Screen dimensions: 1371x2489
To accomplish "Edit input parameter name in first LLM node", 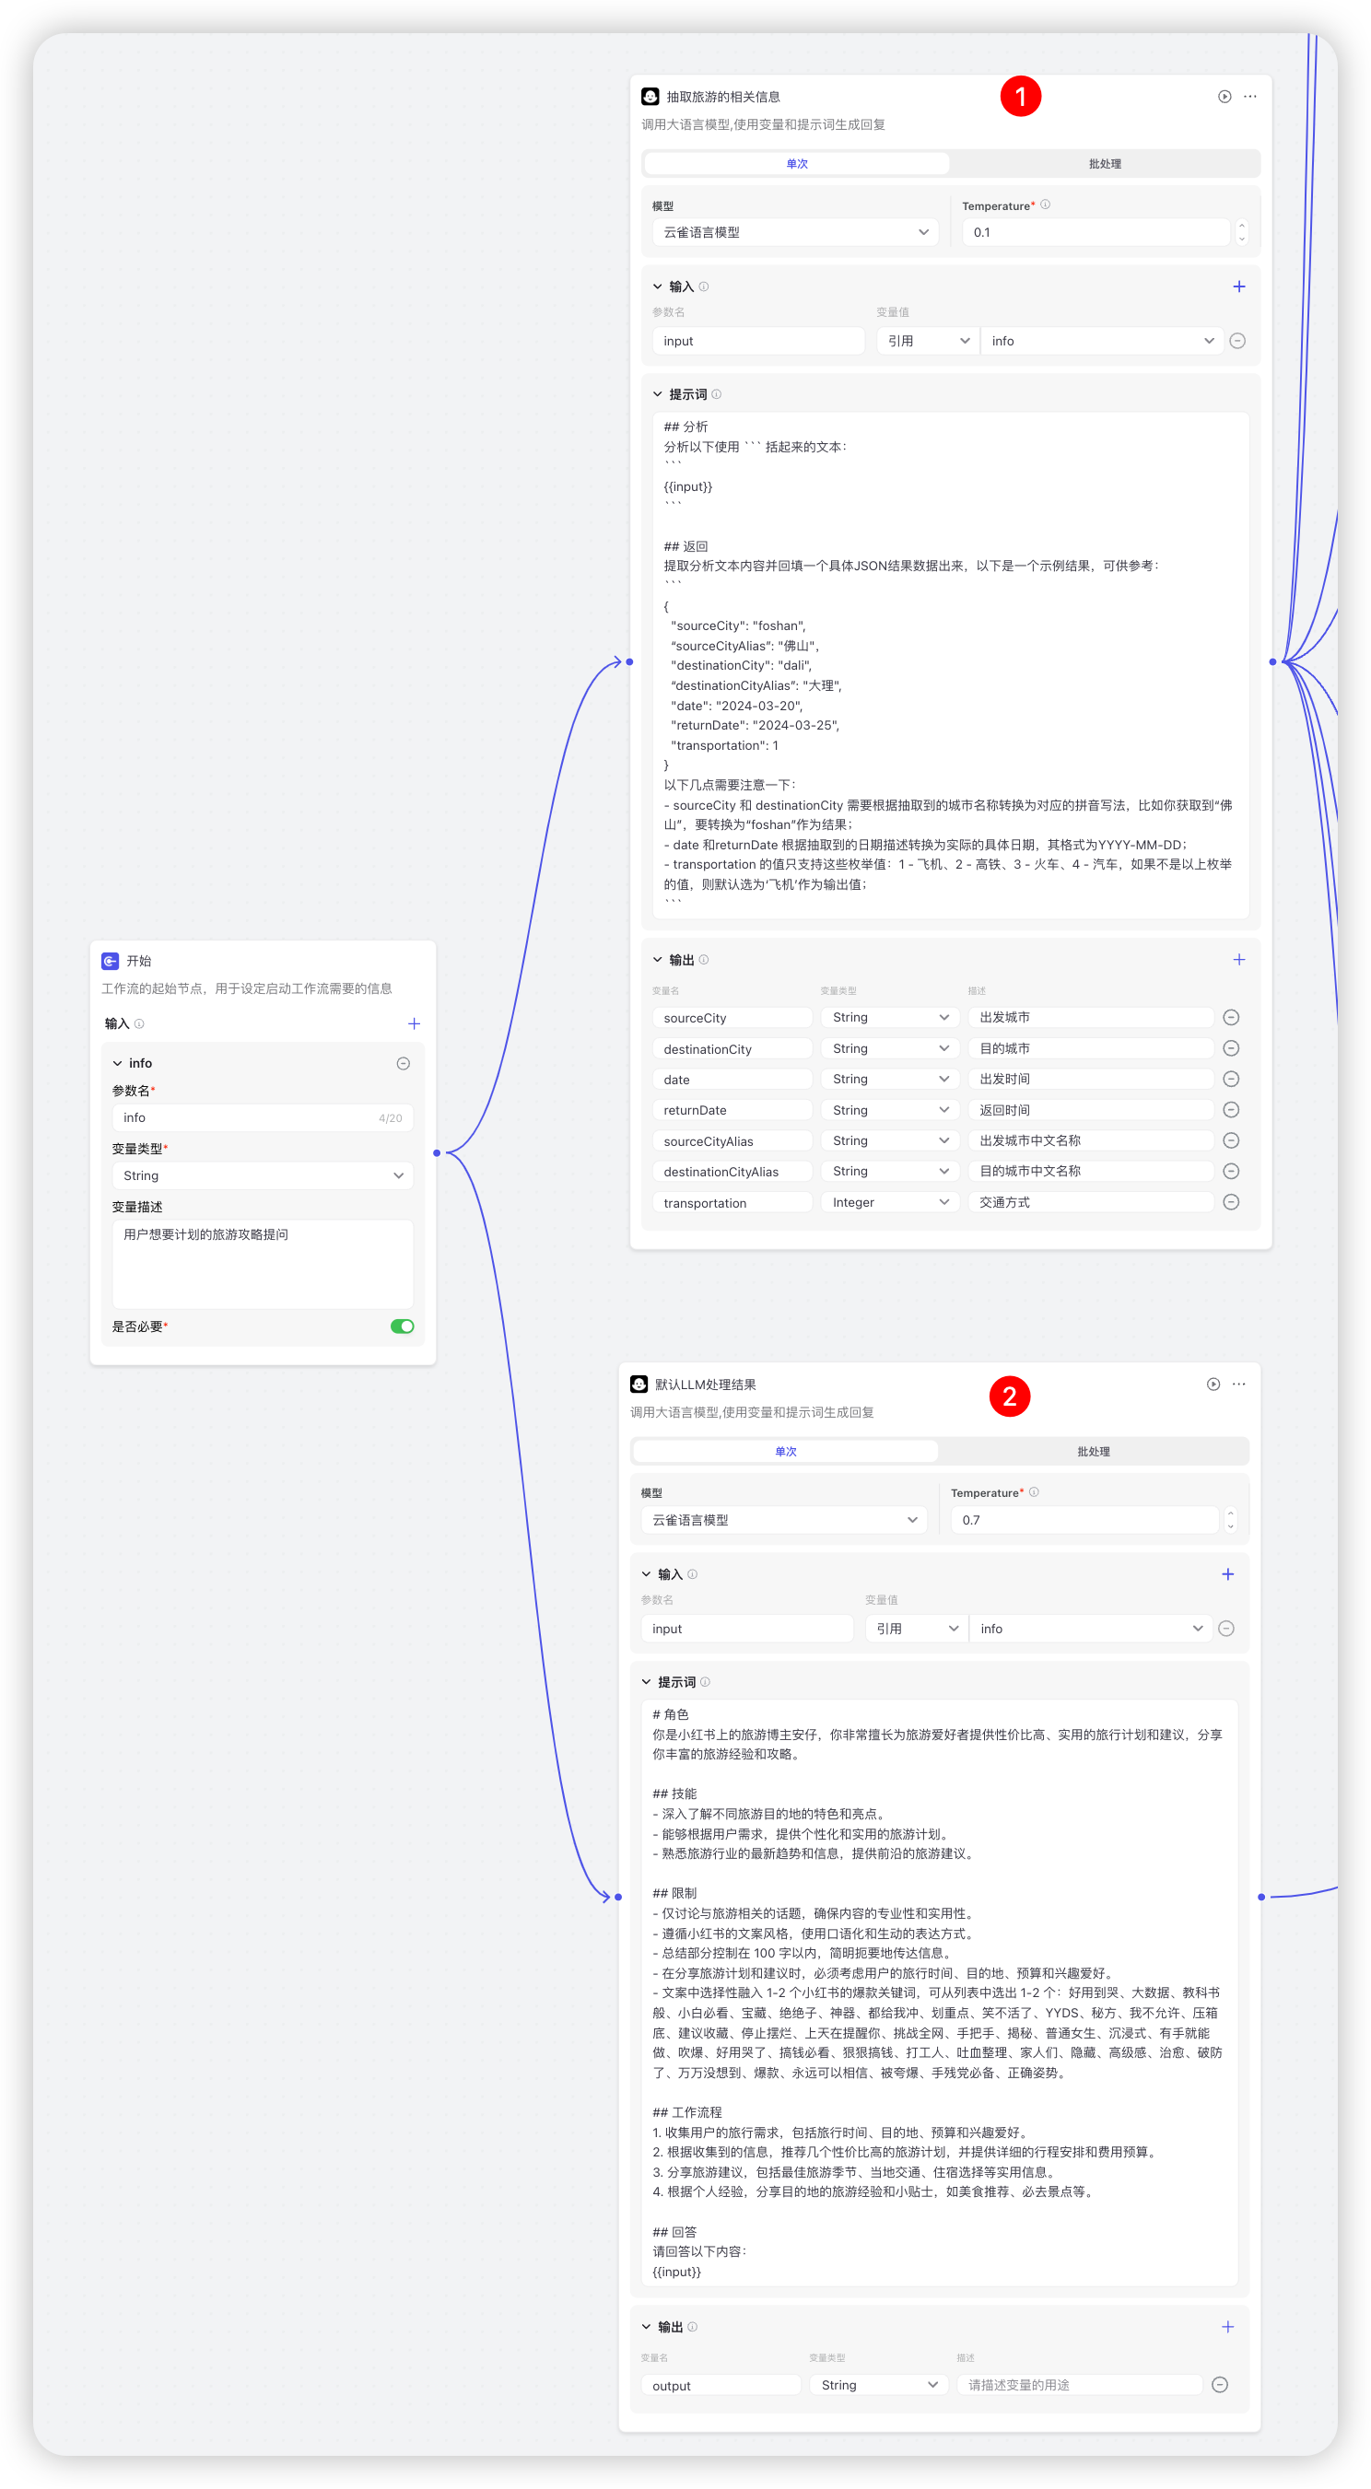I will (758, 341).
